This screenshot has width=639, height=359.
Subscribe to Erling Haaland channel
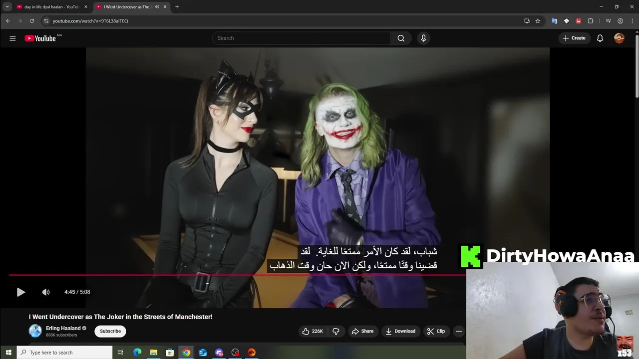pyautogui.click(x=110, y=331)
